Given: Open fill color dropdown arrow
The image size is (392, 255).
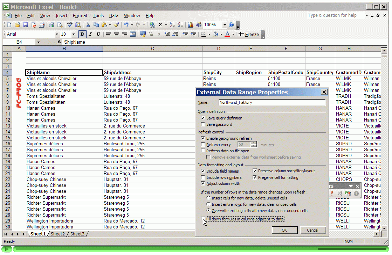Looking at the screenshot, I should point(221,34).
